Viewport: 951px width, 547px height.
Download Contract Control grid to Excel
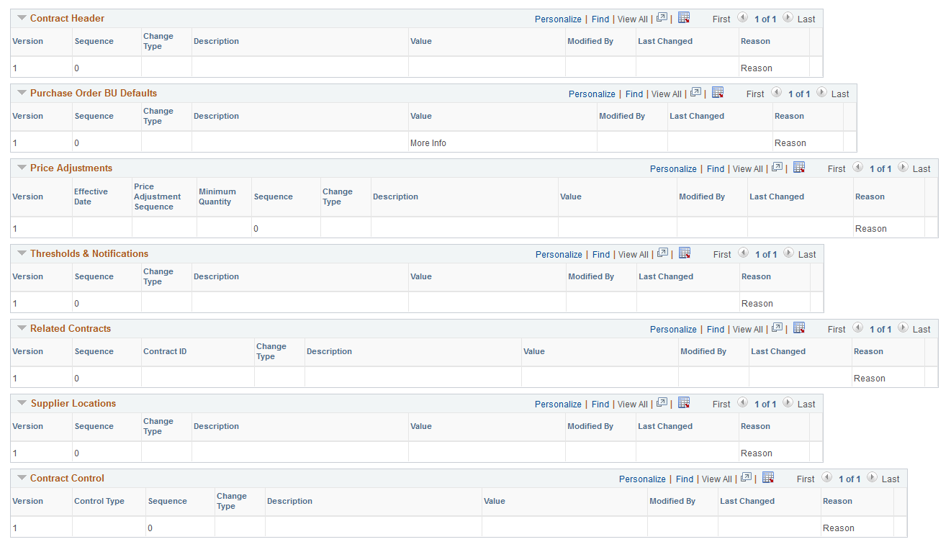pos(768,478)
